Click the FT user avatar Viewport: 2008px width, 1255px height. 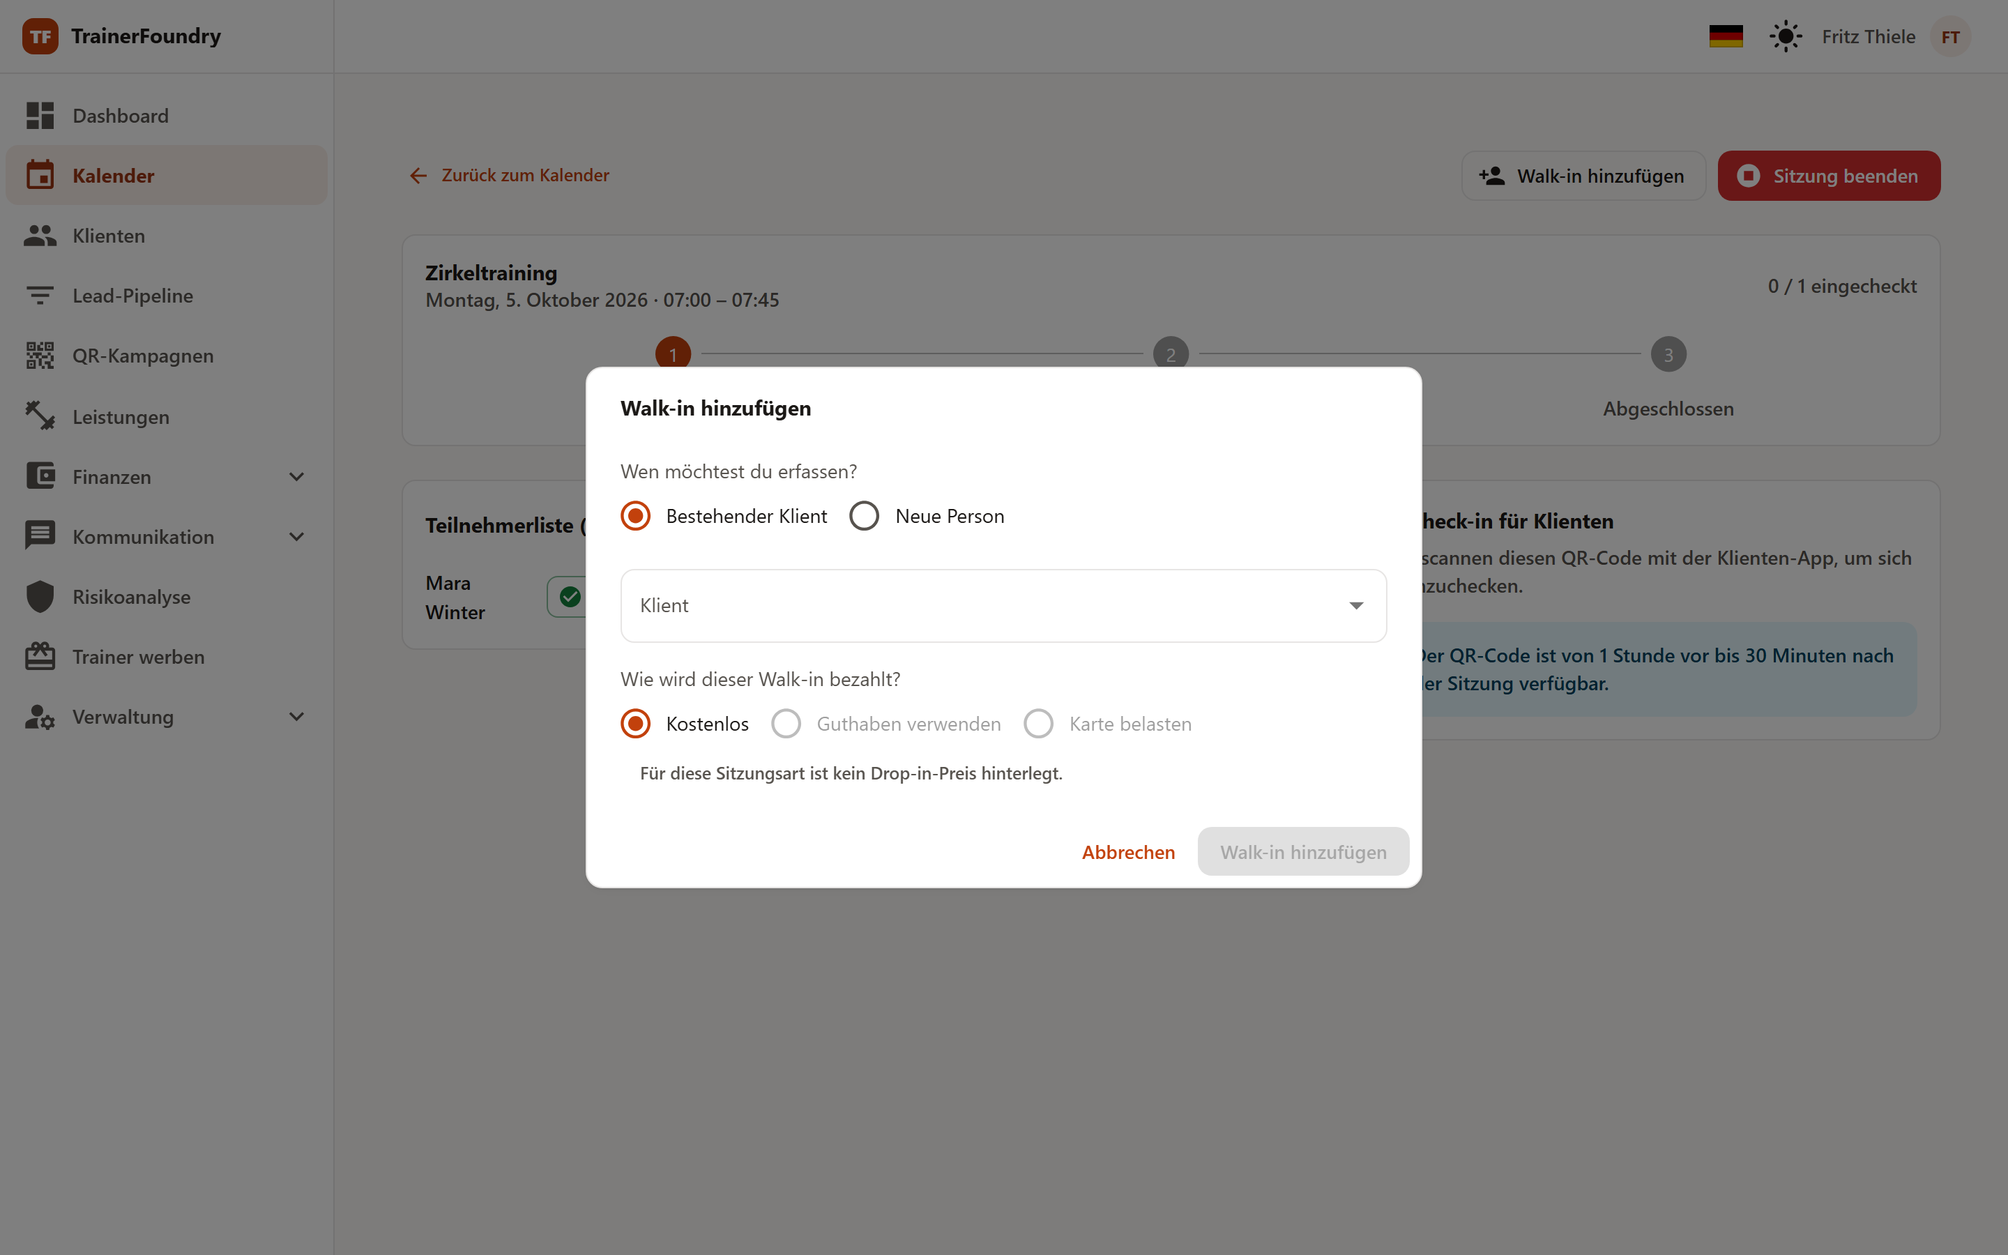pos(1950,36)
